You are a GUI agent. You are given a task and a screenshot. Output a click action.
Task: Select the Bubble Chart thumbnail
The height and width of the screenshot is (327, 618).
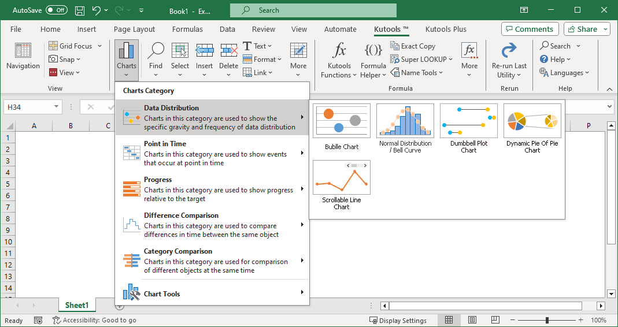[341, 121]
